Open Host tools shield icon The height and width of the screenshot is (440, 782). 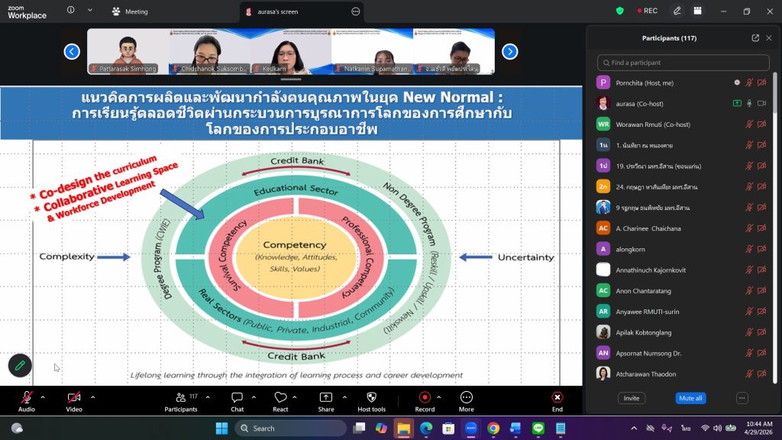click(x=372, y=397)
